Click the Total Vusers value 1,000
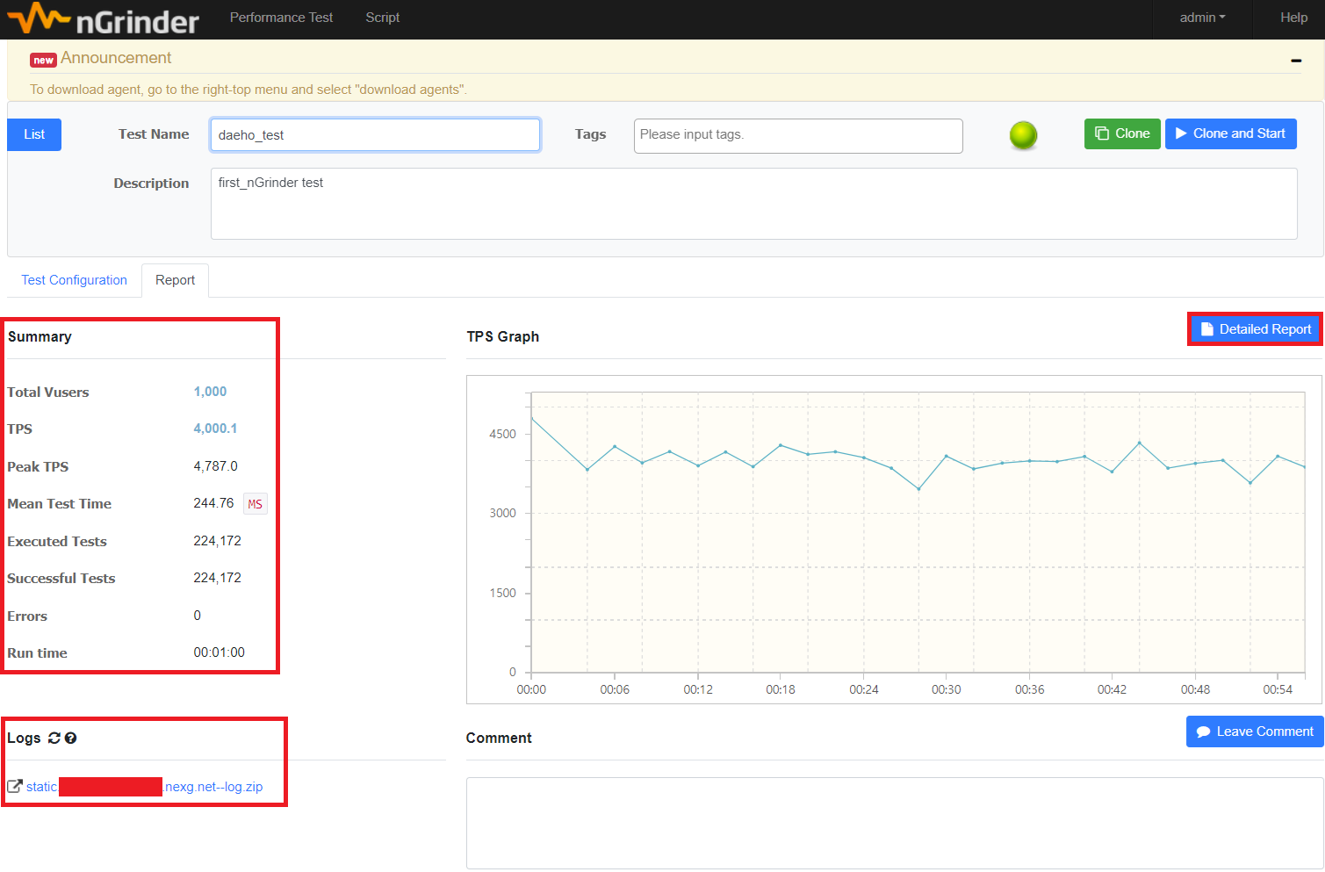Viewport: 1325px width, 872px height. pos(210,392)
